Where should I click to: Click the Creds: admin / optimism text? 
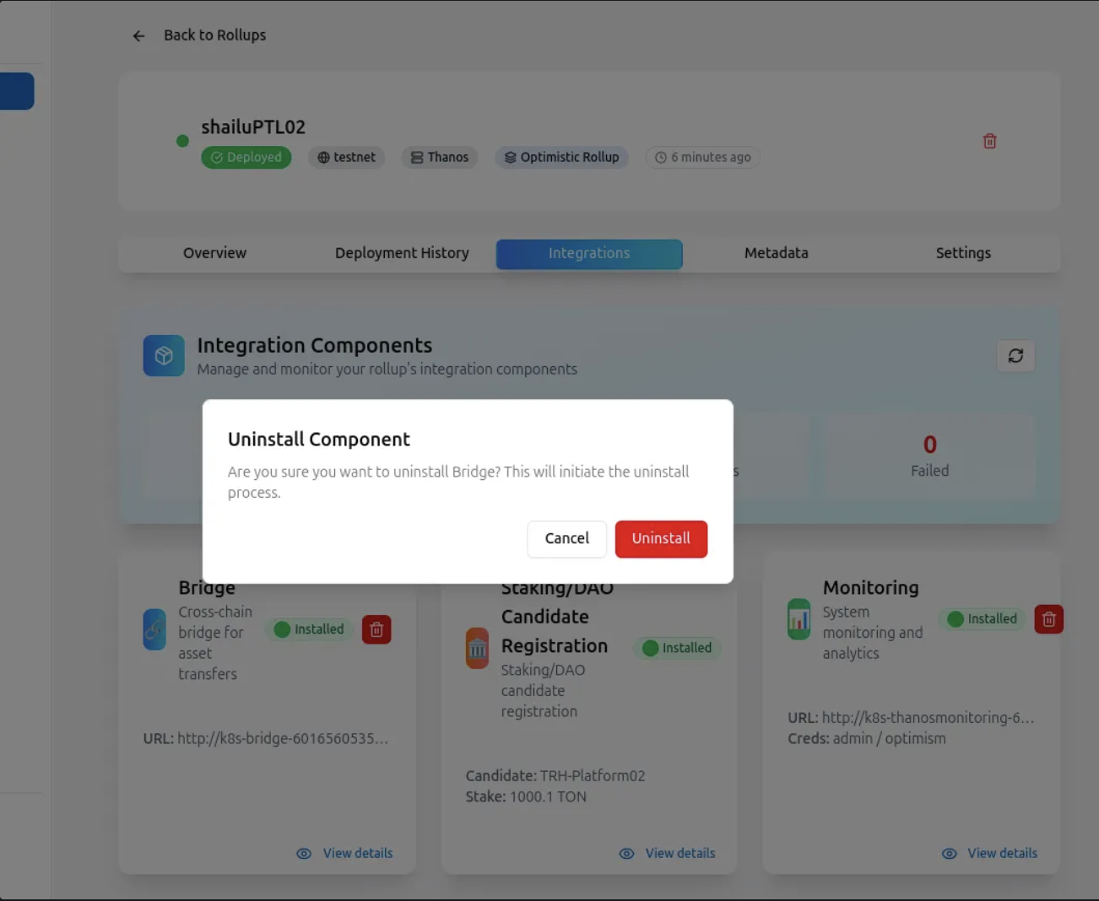pyautogui.click(x=867, y=738)
